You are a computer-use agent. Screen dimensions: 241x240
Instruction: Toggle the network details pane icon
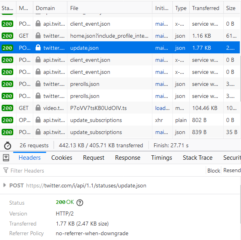click(x=6, y=158)
